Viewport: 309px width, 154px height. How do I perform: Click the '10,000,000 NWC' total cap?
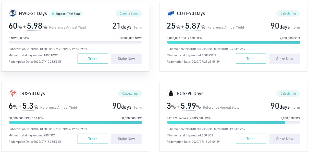coord(131,38)
